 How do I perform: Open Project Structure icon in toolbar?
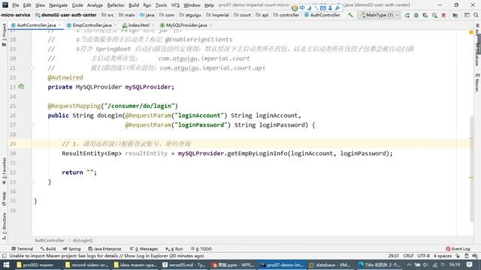pyautogui.click(x=455, y=15)
